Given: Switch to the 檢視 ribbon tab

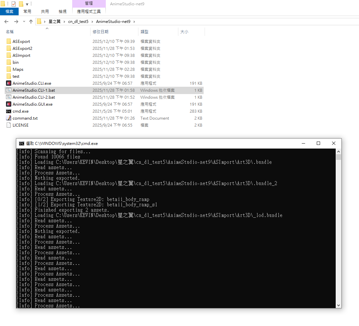Looking at the screenshot, I should point(63,11).
